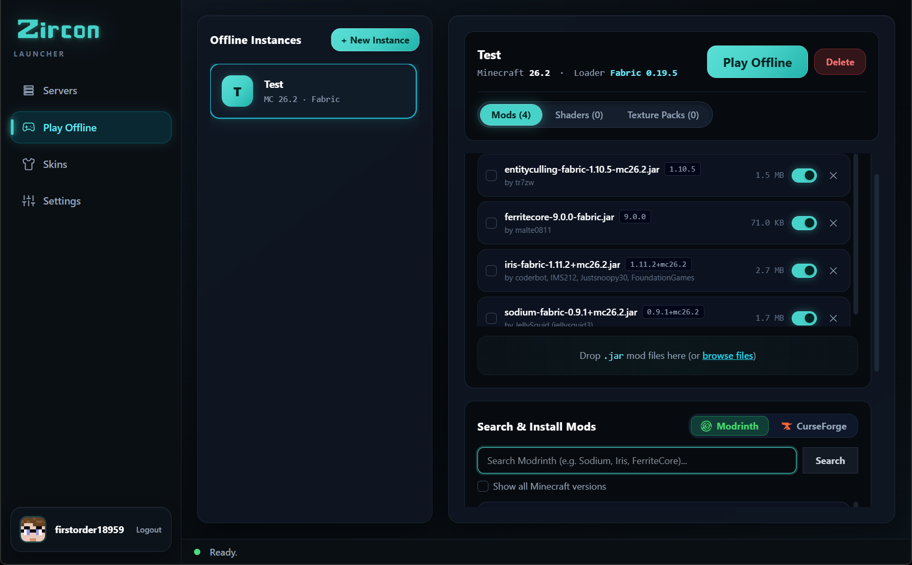Click the 1.11.2+mc26.2 version badge
Image resolution: width=912 pixels, height=565 pixels.
658,264
